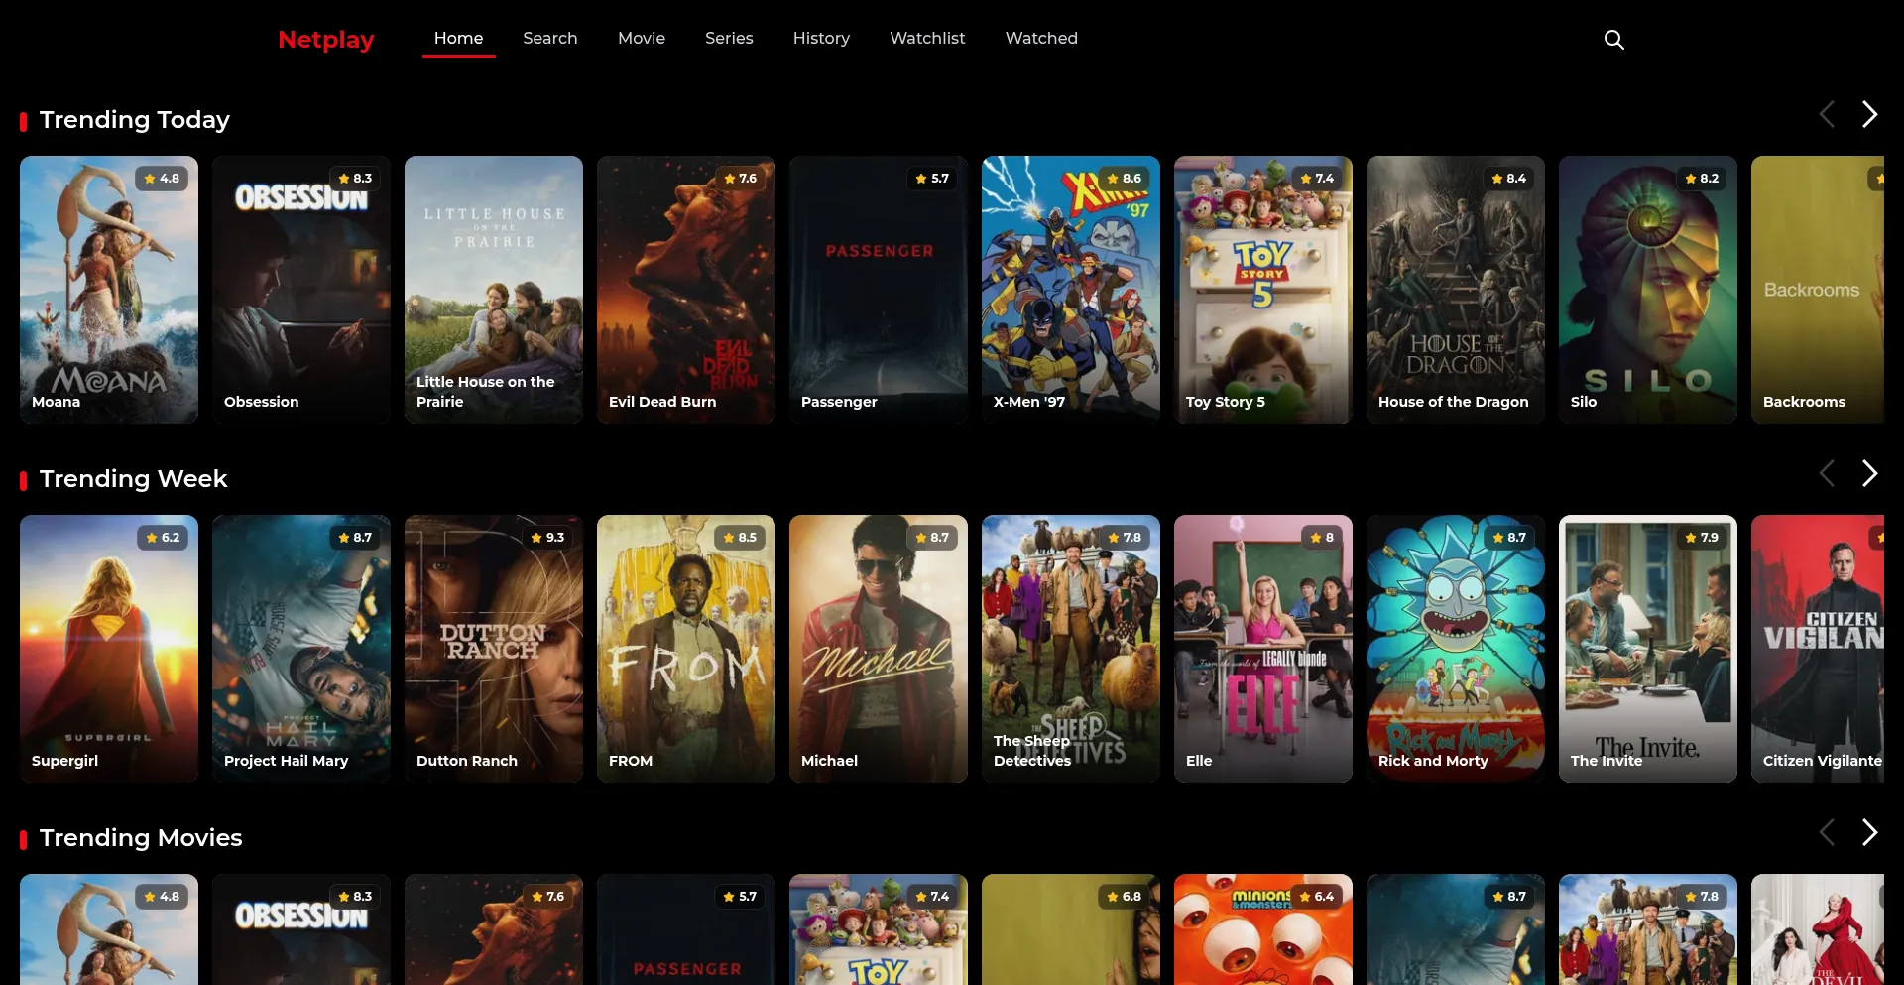This screenshot has height=985, width=1904.
Task: Go to next Trending Today items
Action: [1869, 114]
